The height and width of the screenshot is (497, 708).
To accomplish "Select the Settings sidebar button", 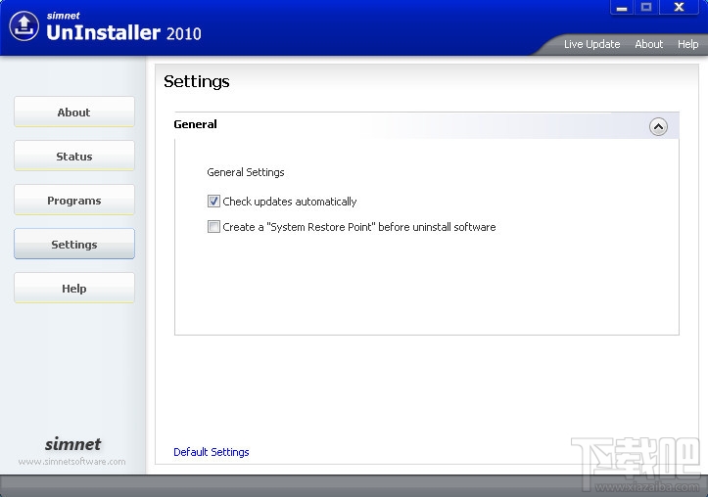I will point(74,244).
